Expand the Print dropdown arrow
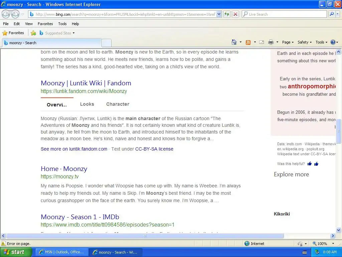This screenshot has width=342, height=257. tap(277, 42)
